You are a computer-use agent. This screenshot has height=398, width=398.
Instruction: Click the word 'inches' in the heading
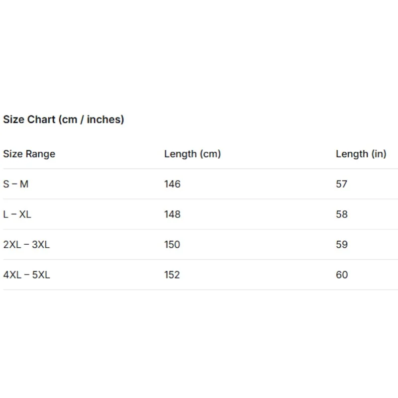(x=104, y=119)
